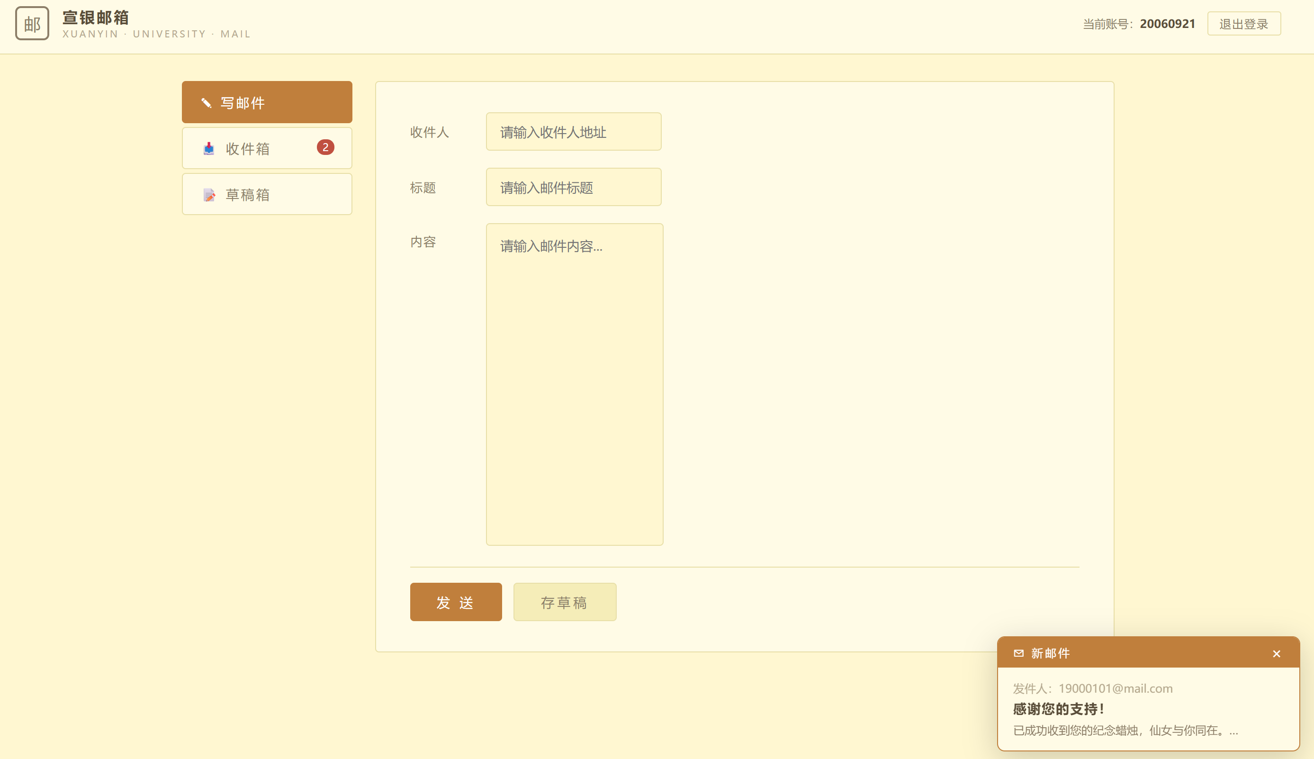Open the notification titled 感谢您的支持!
Image resolution: width=1314 pixels, height=759 pixels.
(x=1058, y=709)
